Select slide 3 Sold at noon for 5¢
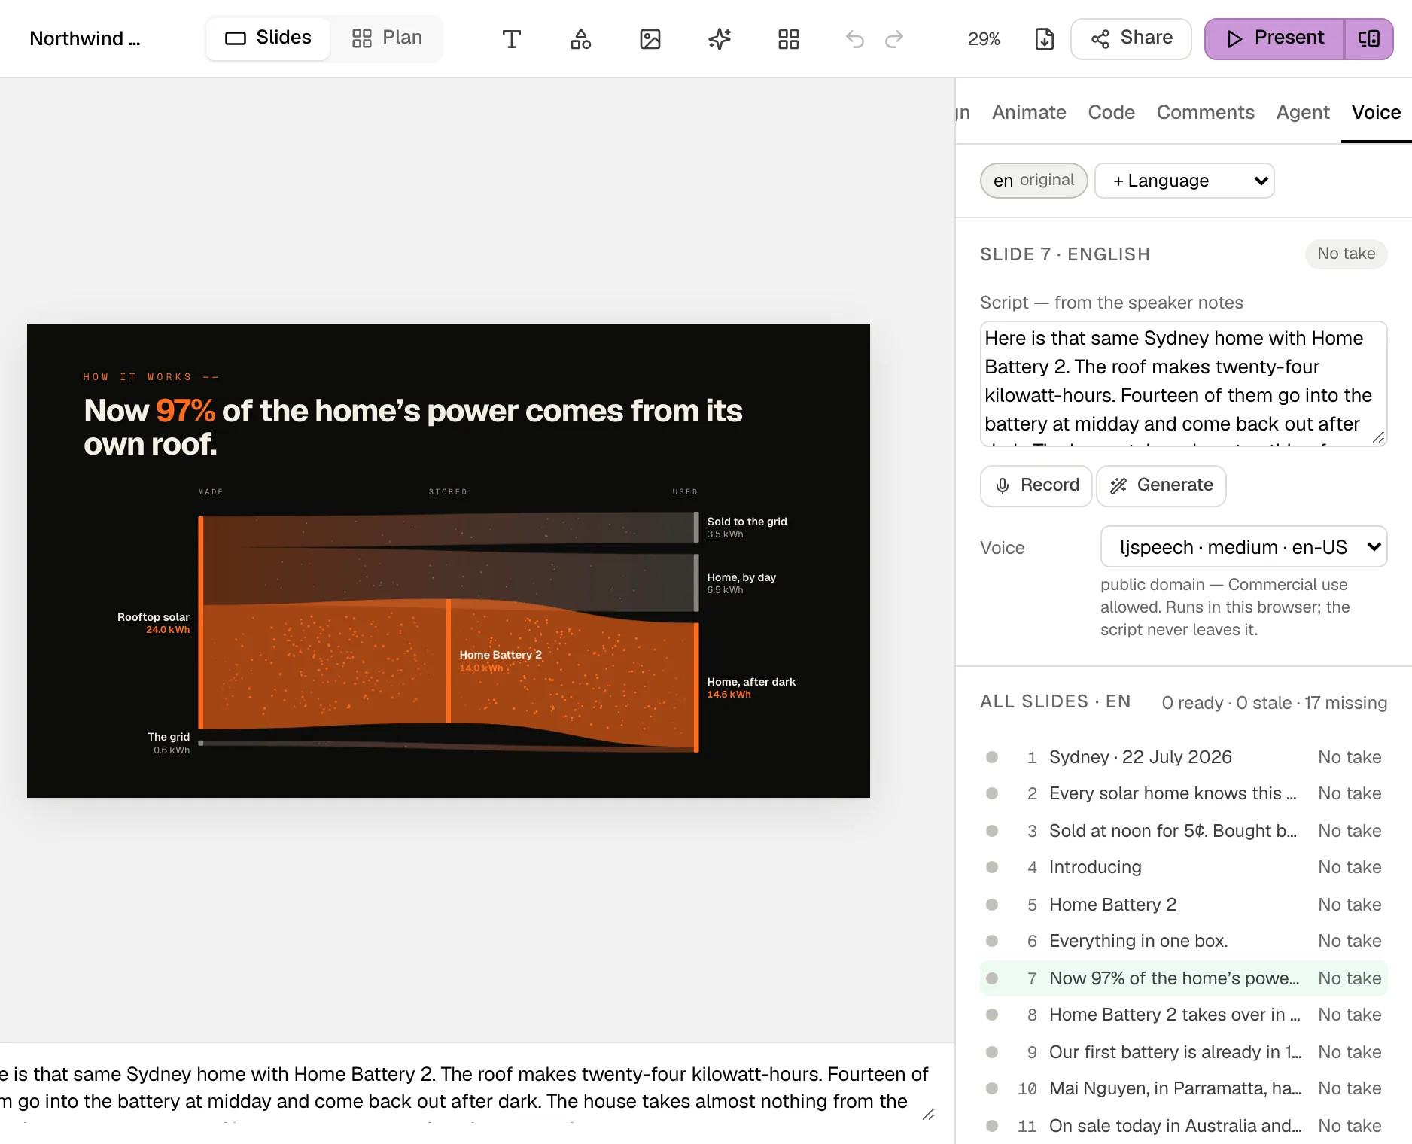 [x=1183, y=831]
